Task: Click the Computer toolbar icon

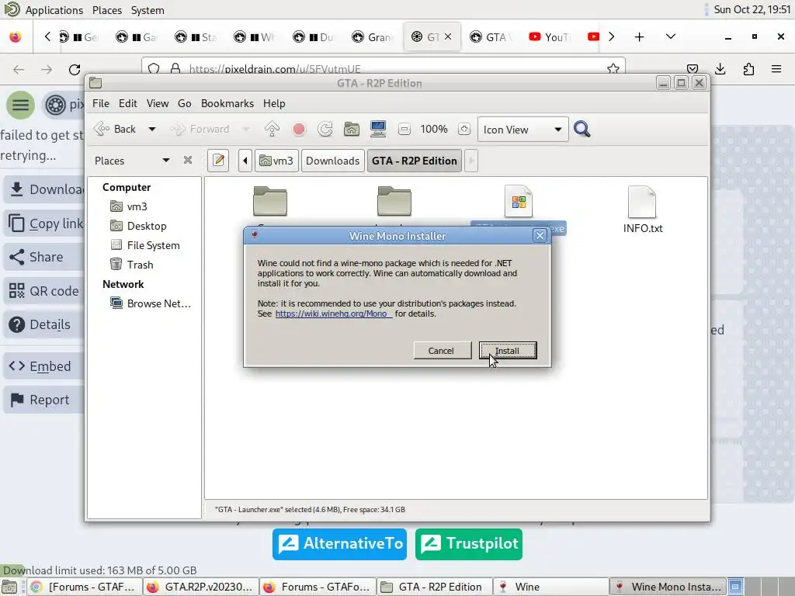Action: point(378,130)
